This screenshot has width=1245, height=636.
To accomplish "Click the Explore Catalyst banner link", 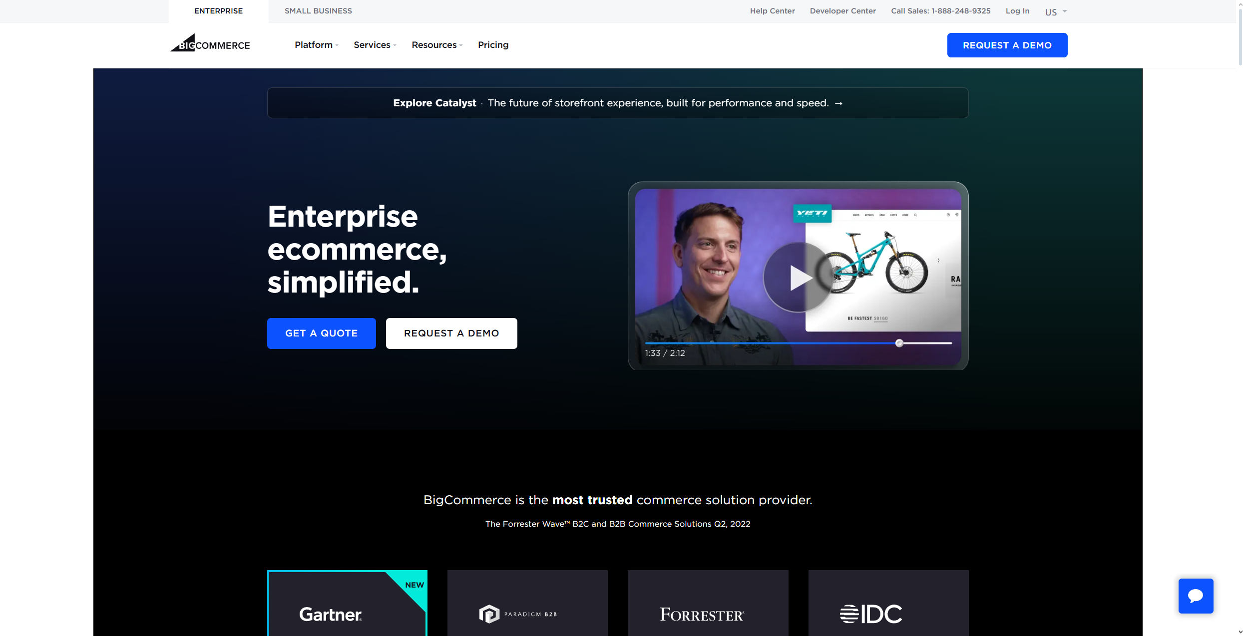I will pyautogui.click(x=618, y=102).
